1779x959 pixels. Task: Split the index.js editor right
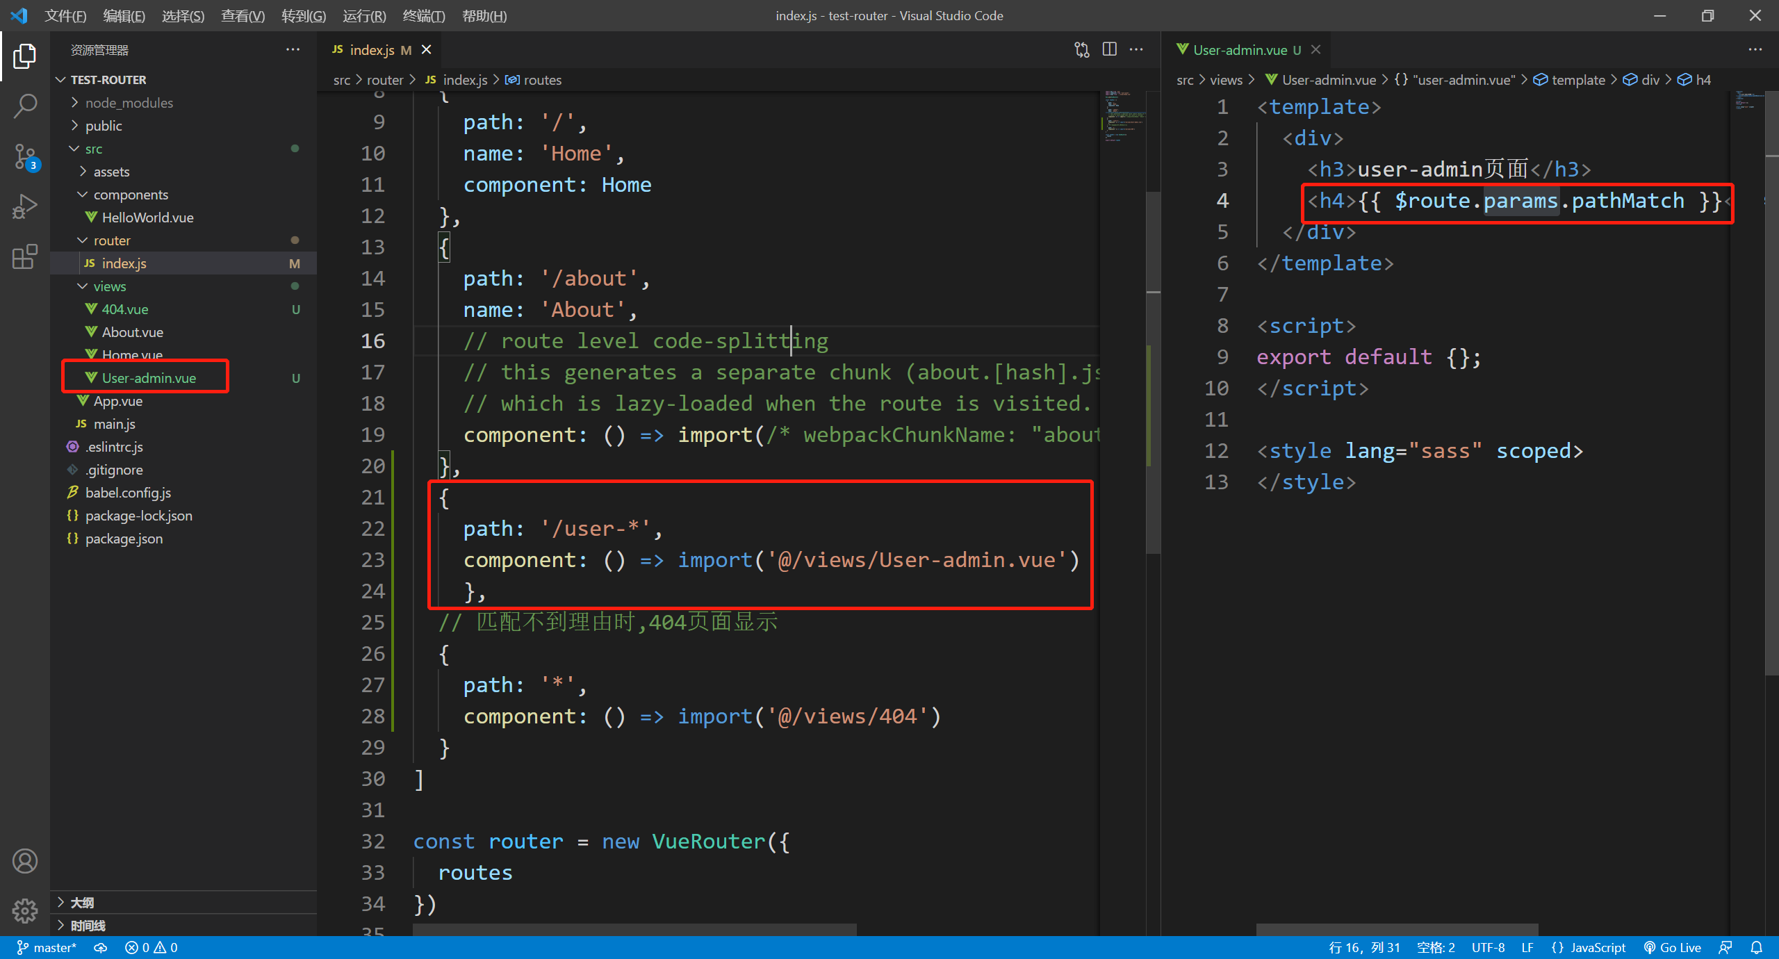point(1109,49)
